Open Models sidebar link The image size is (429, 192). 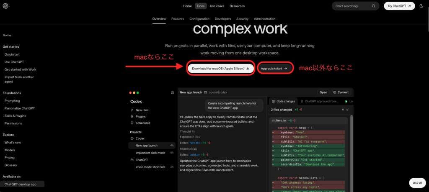[10, 150]
